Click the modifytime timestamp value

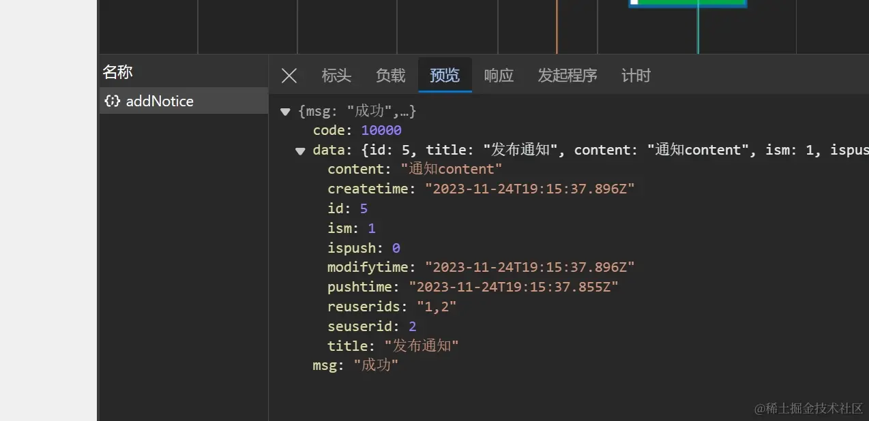529,267
